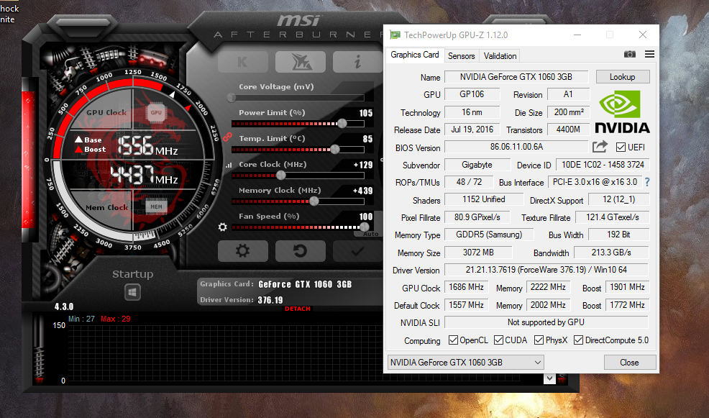Toggle the DirectCompute 5.0 checkbox
Viewport: 709px width, 418px height.
578,340
